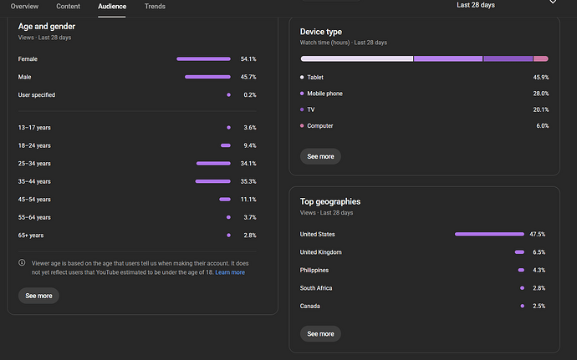Click the purple TV legend dot
This screenshot has width=577, height=360.
tap(302, 109)
